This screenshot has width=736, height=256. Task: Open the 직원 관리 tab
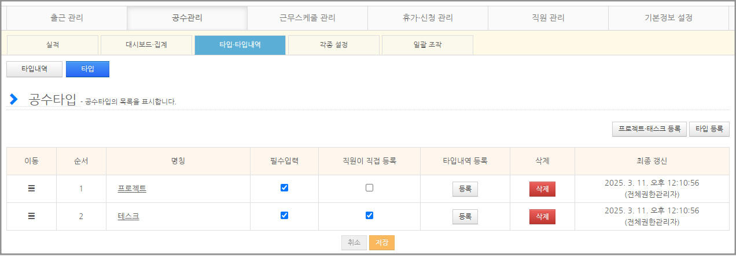click(548, 18)
